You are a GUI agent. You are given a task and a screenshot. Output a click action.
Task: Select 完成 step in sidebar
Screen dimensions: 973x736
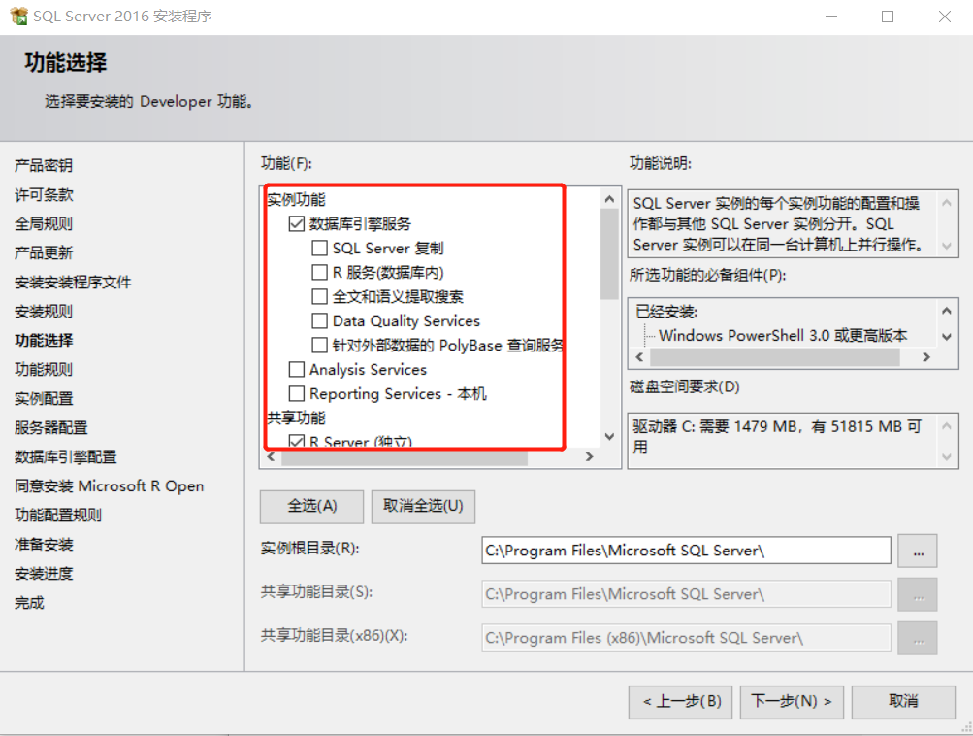(29, 603)
